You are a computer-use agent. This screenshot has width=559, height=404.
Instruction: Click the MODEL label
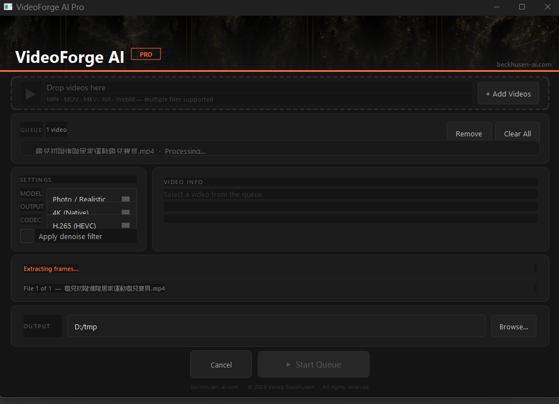[x=31, y=193]
